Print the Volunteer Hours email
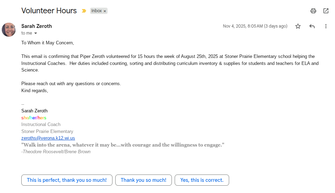335x193 pixels. pos(313,11)
